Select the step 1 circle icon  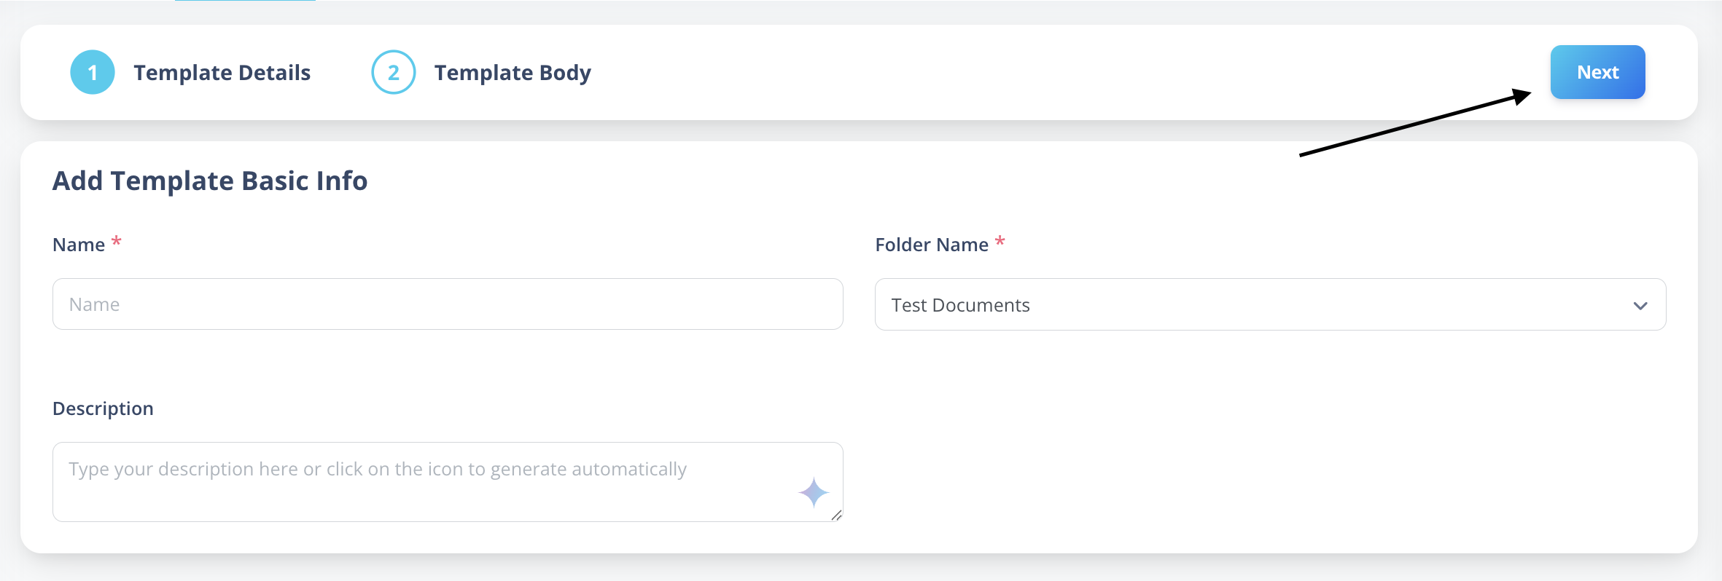pos(93,72)
